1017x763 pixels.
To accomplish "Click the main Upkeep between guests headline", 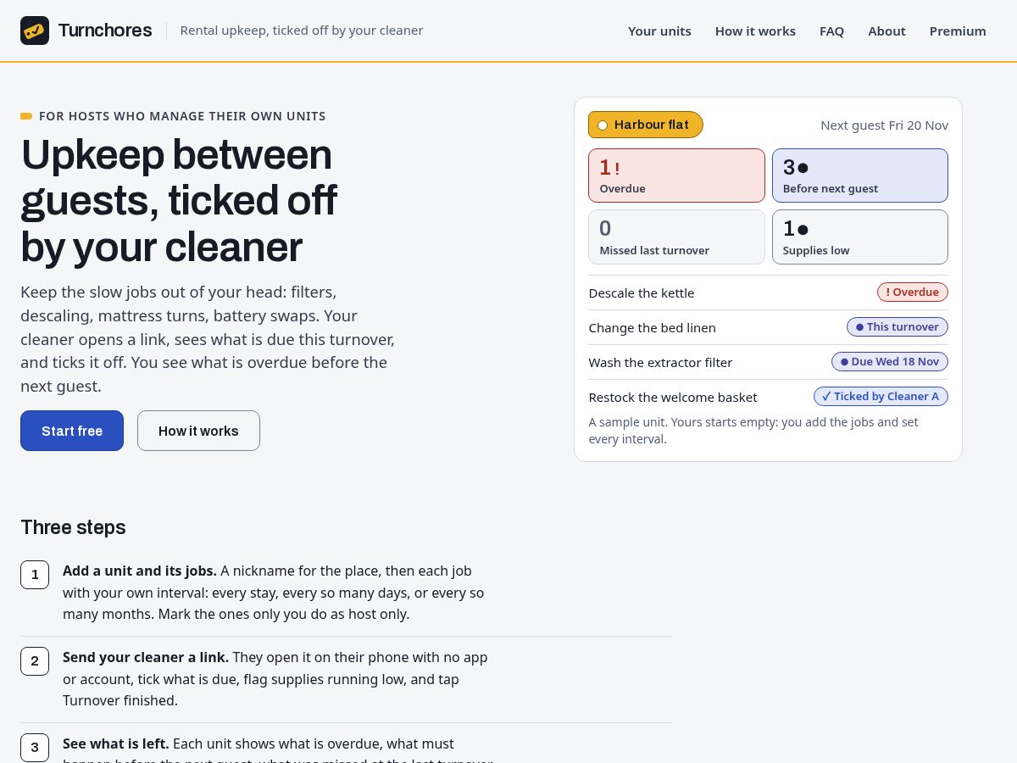I will tap(179, 201).
